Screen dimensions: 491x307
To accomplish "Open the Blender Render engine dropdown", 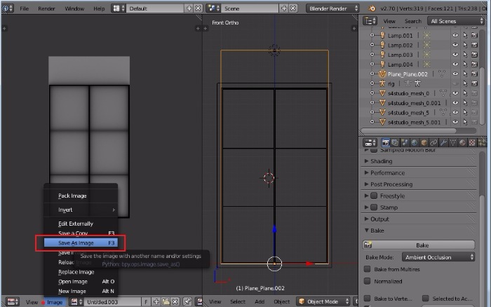I will 332,8.
